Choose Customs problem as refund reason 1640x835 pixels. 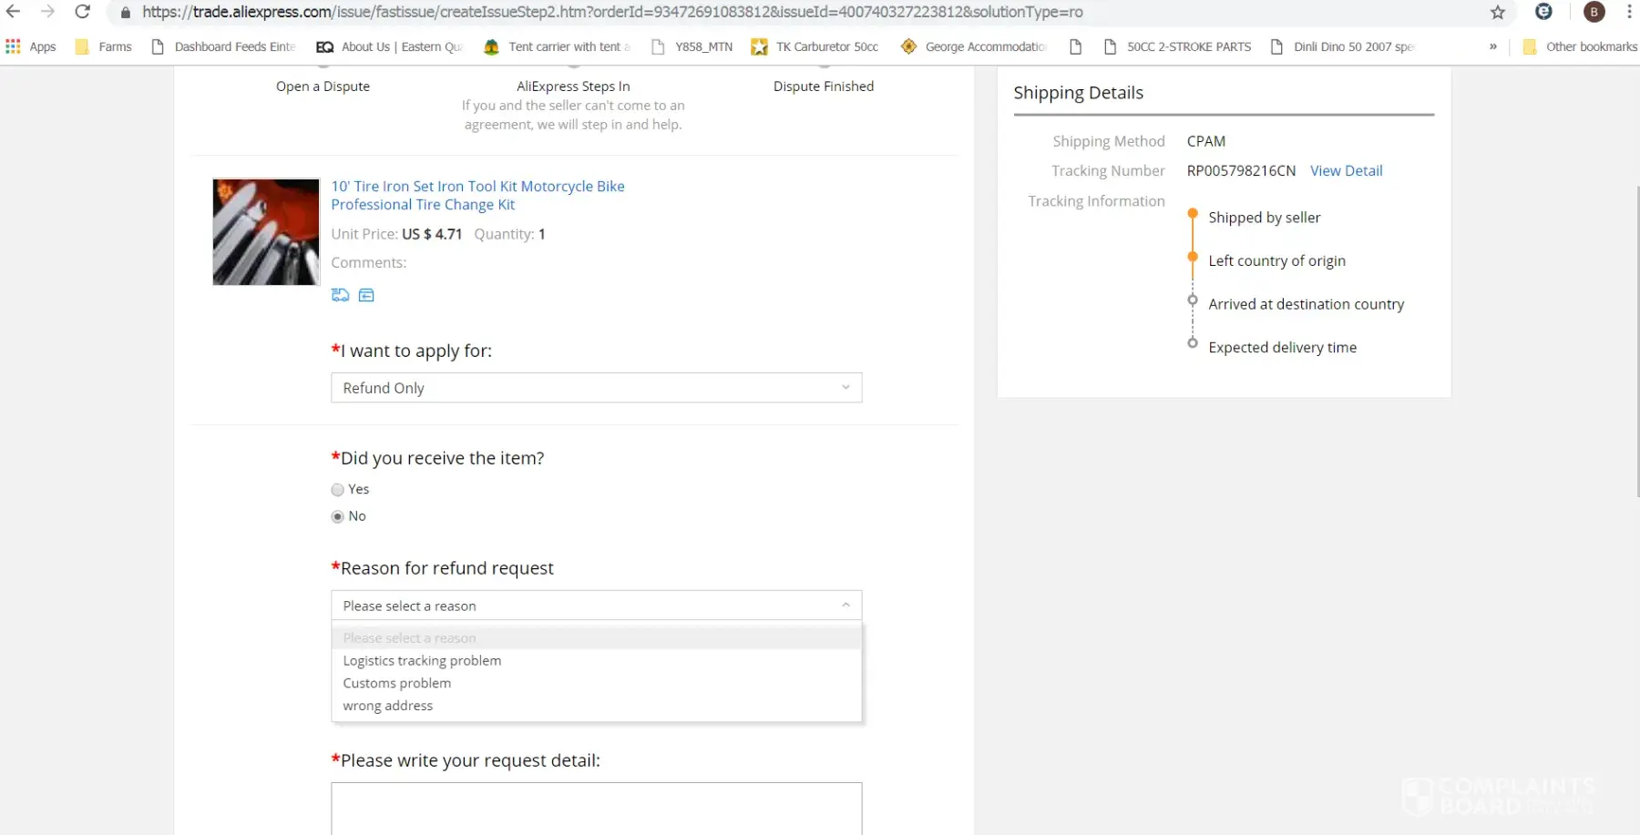click(396, 683)
